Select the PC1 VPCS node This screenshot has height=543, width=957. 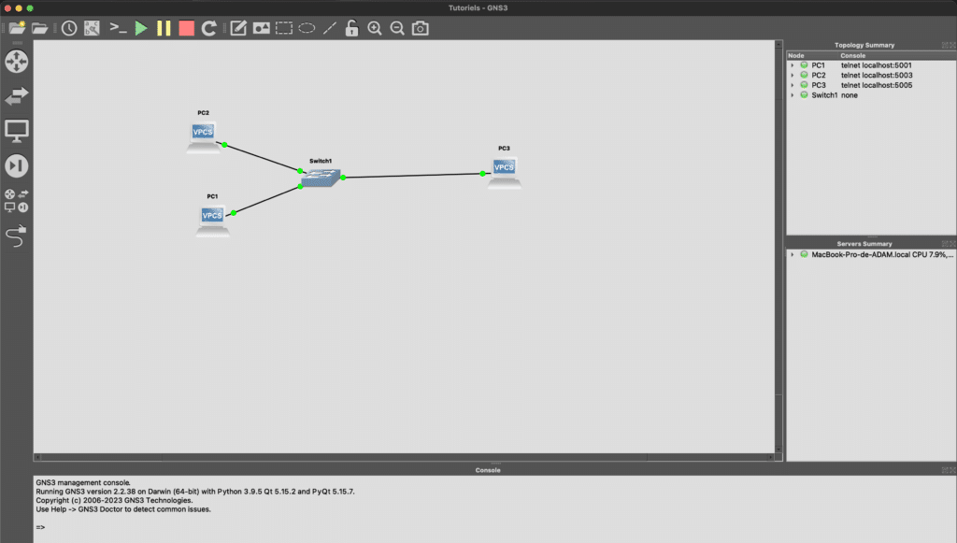coord(212,221)
